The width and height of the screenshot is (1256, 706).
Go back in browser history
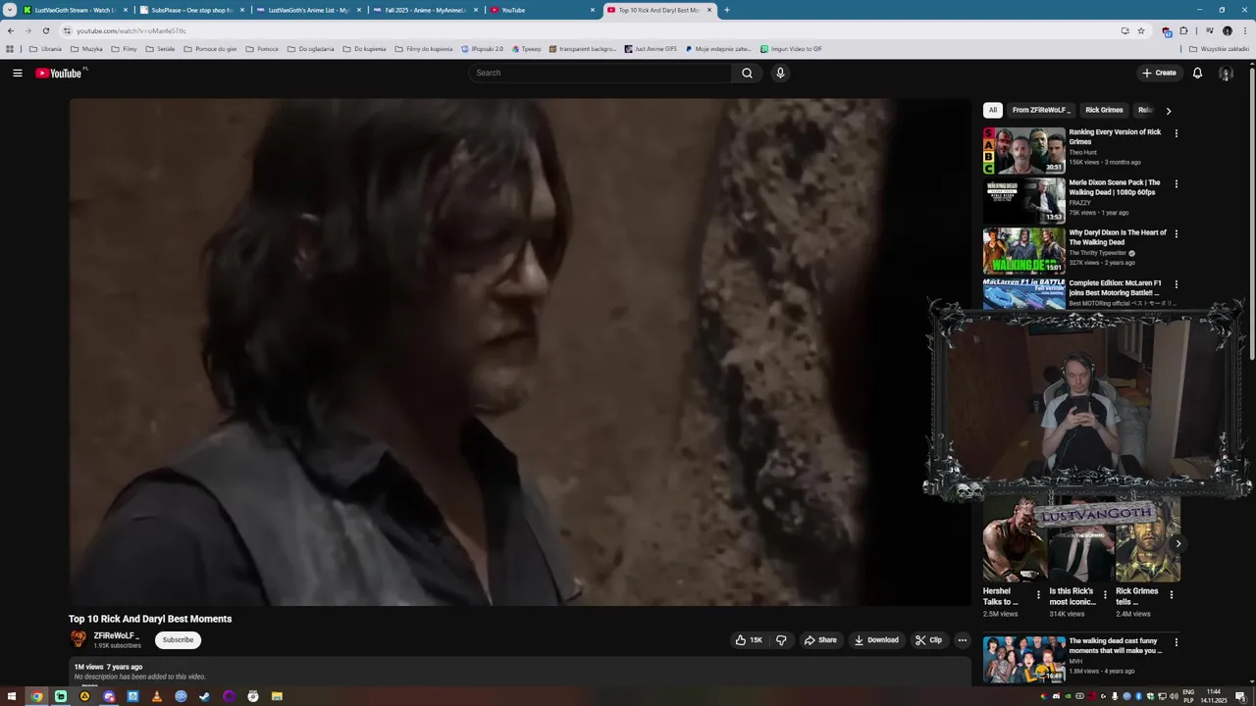click(11, 30)
